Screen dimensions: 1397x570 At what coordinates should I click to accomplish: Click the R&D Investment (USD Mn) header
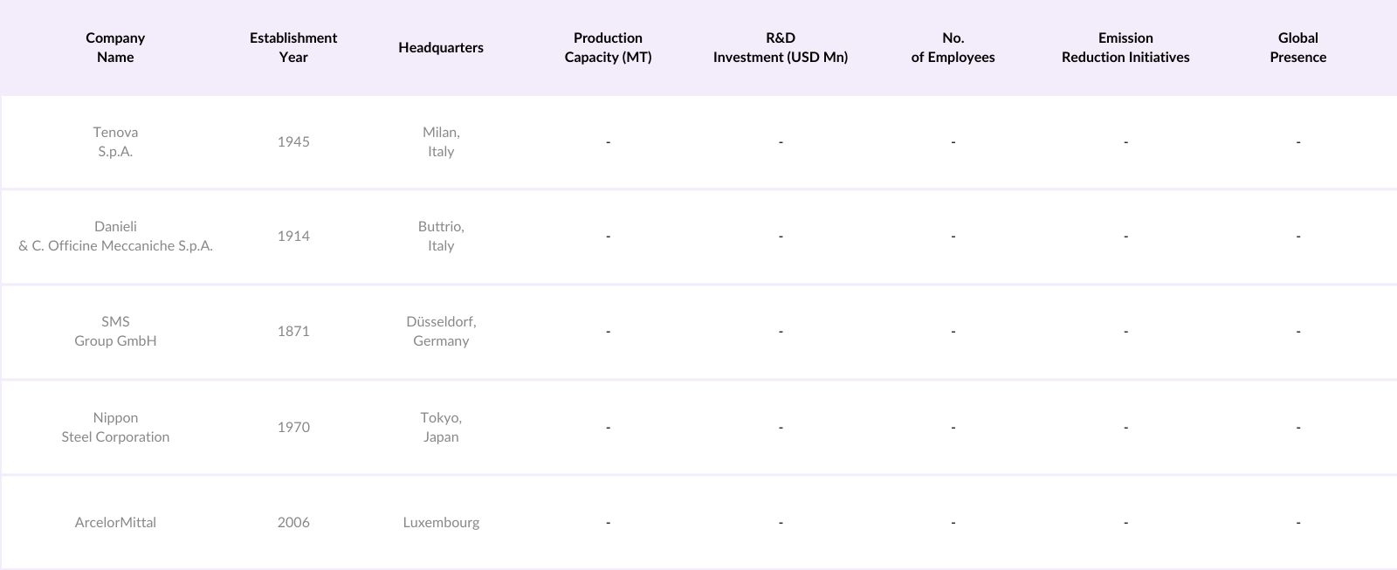pos(781,47)
